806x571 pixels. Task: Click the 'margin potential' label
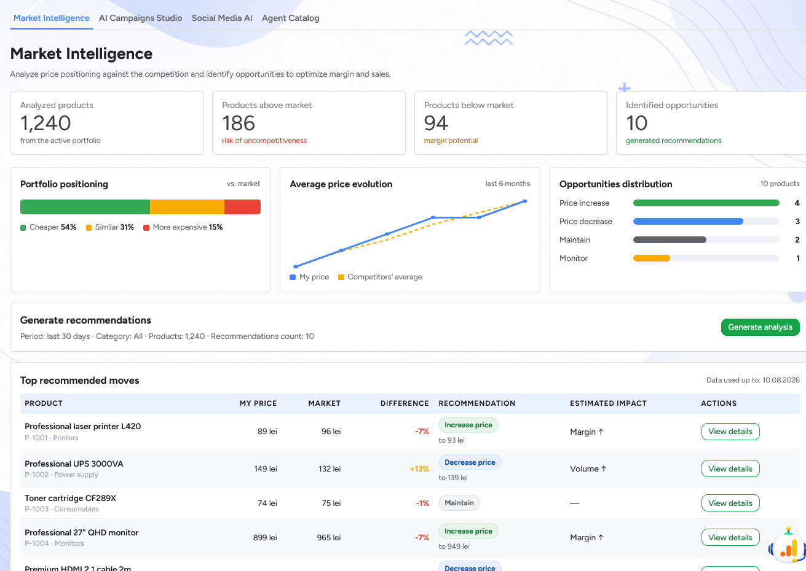click(x=451, y=141)
